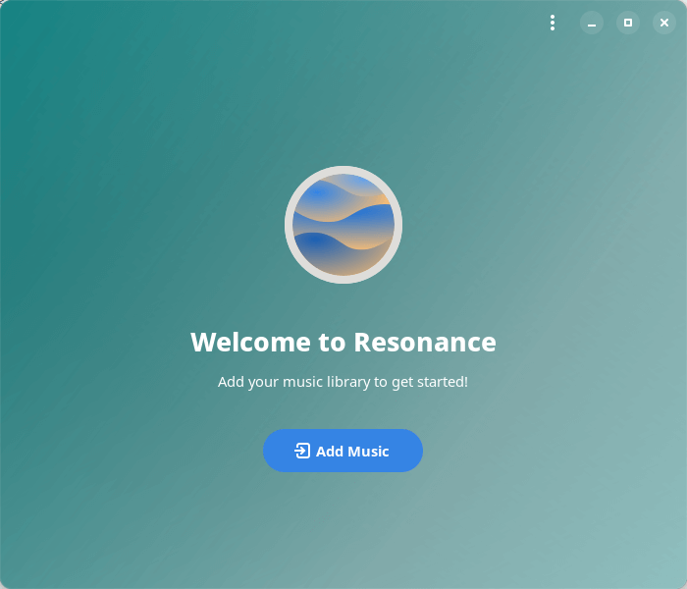Close the Resonance window

pyautogui.click(x=664, y=23)
